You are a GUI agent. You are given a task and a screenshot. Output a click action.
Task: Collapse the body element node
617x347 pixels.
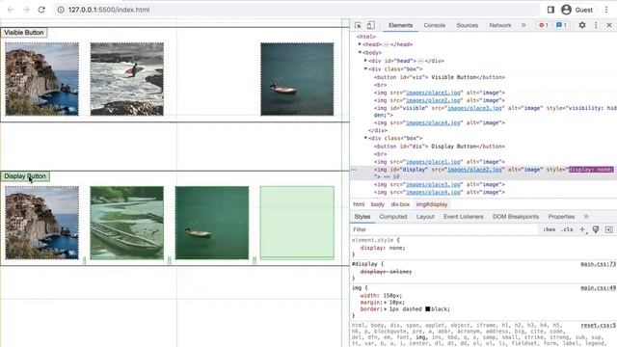[x=360, y=52]
